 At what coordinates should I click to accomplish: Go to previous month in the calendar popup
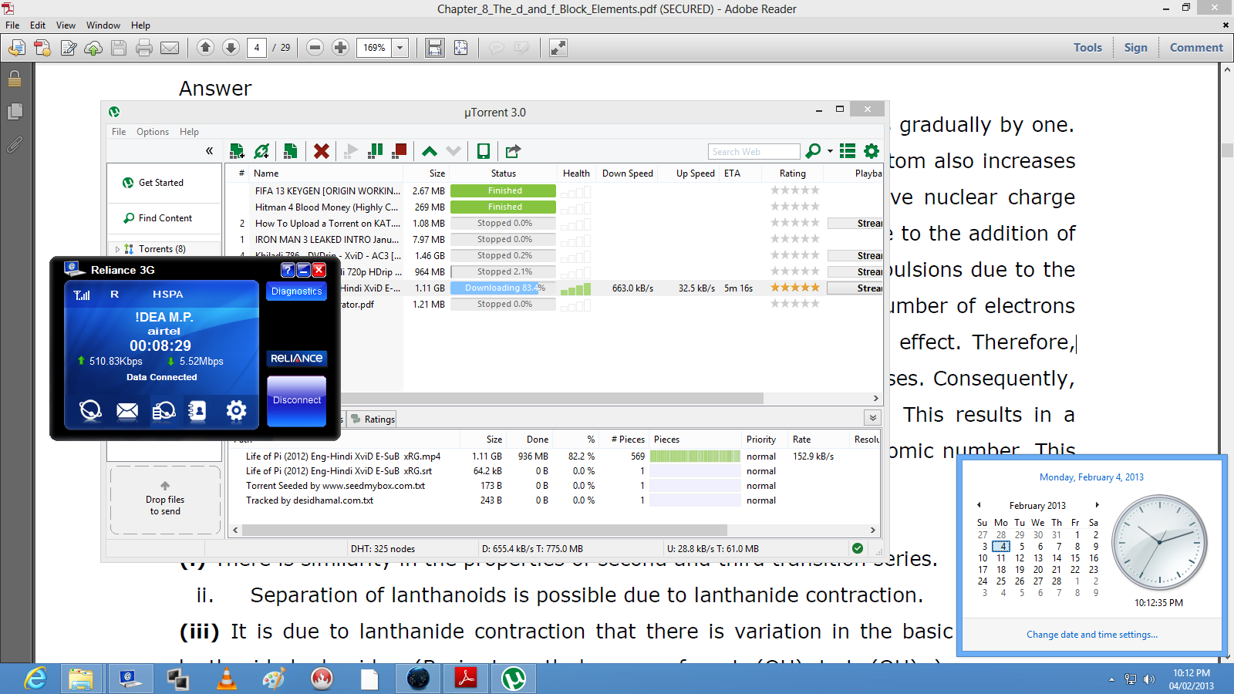pos(979,505)
